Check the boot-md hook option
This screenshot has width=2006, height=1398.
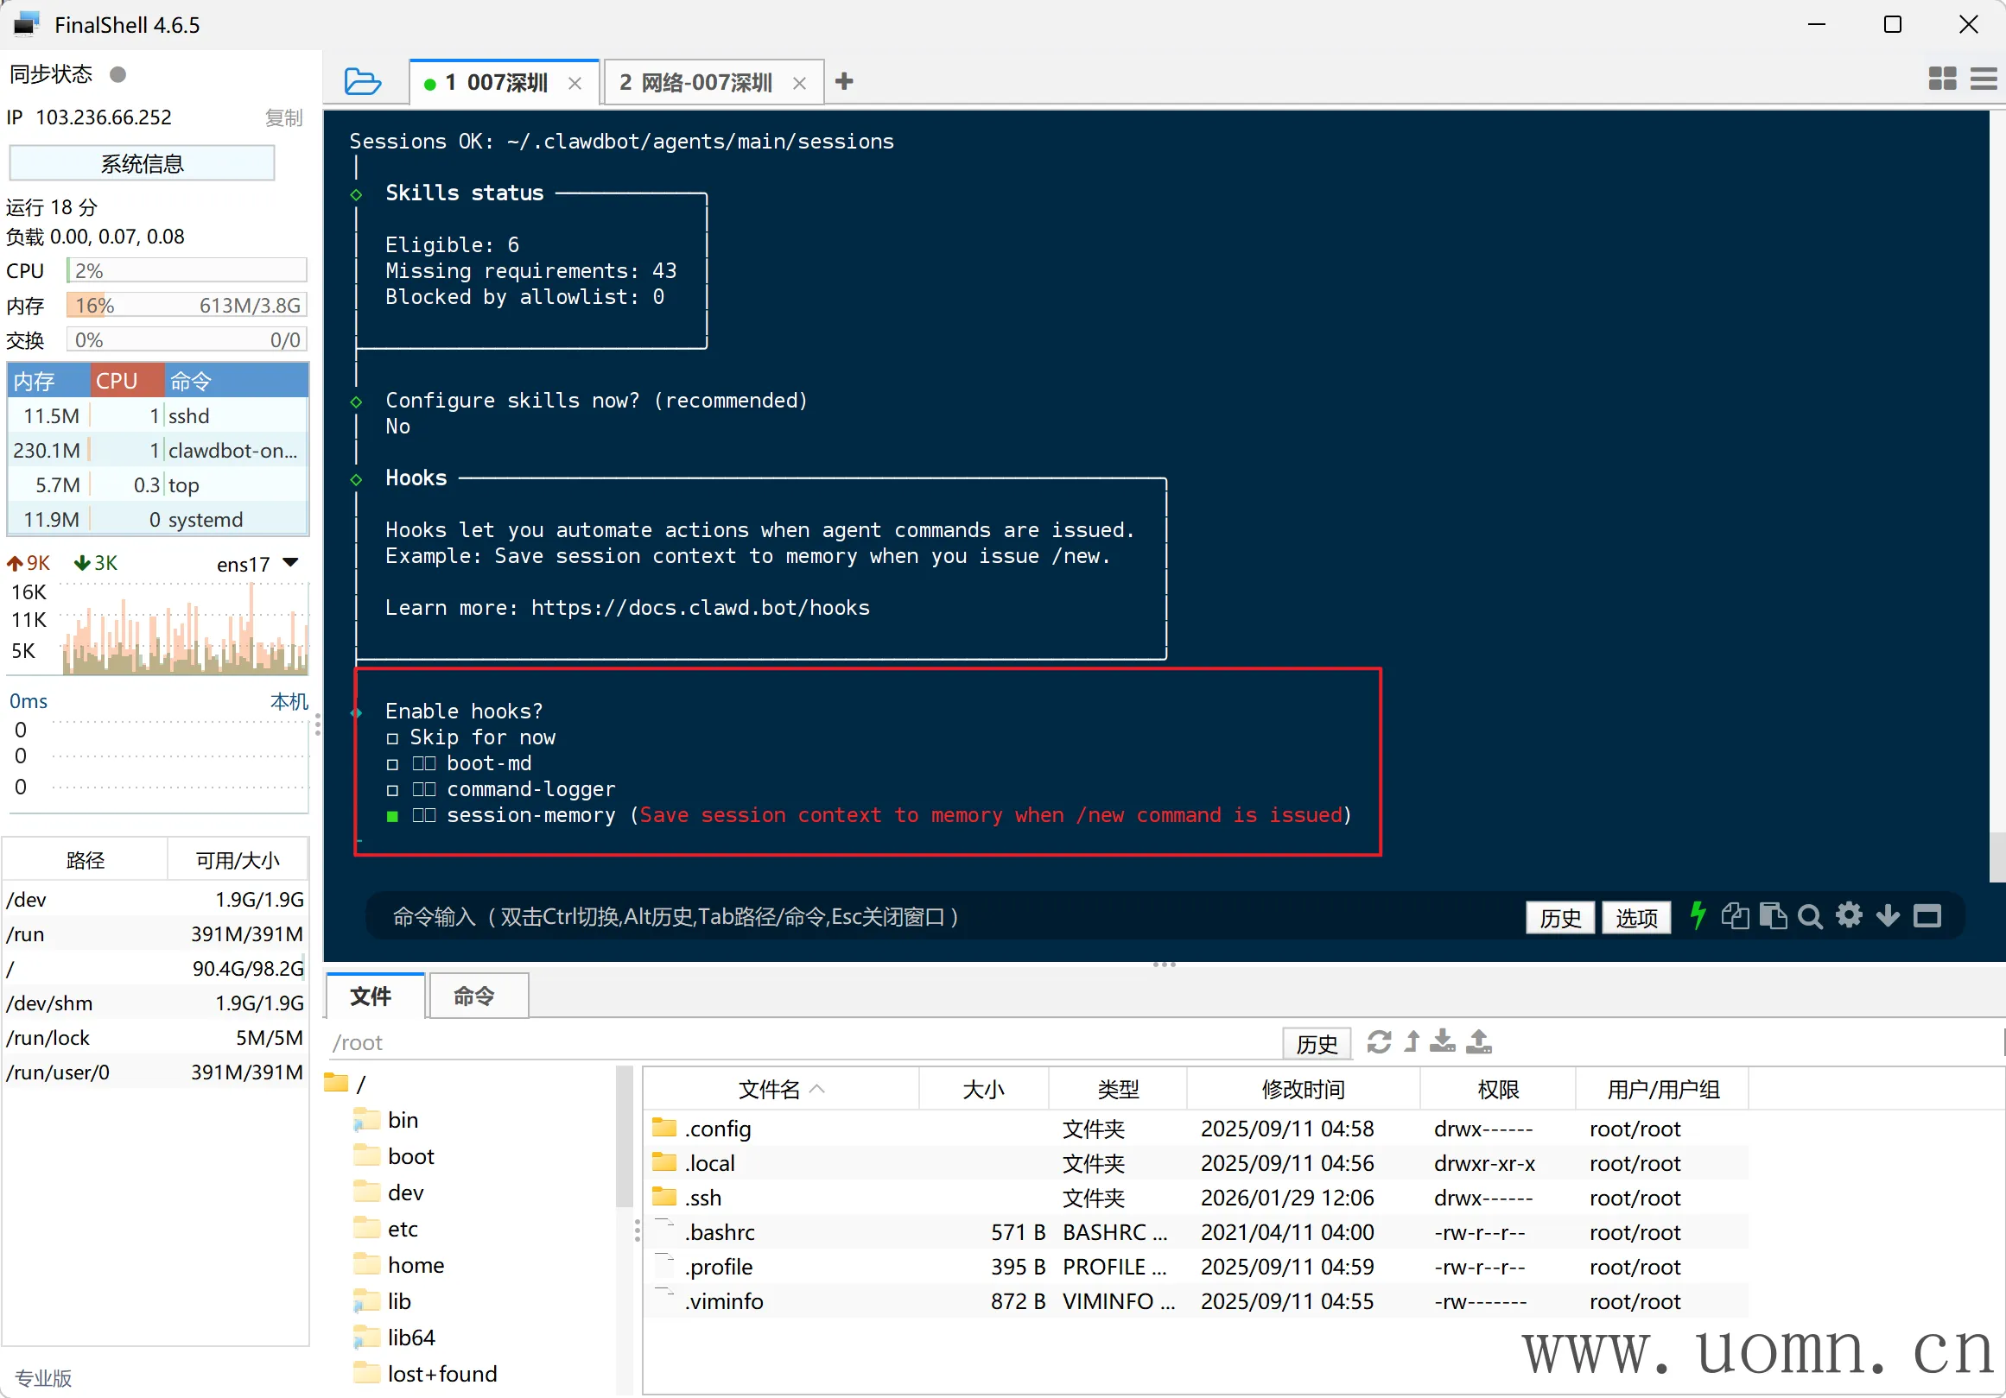392,765
